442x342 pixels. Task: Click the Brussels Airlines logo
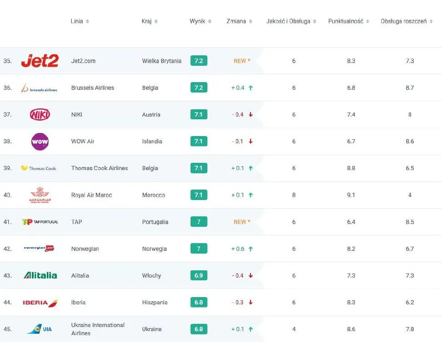(x=39, y=88)
